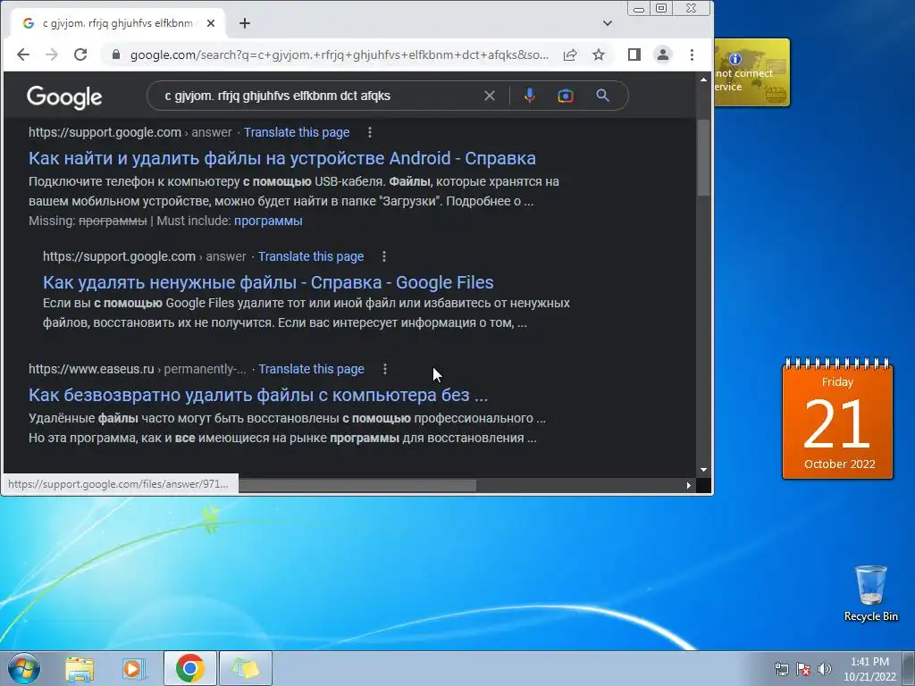Click the padlock site info icon
The width and height of the screenshot is (915, 686).
116,54
